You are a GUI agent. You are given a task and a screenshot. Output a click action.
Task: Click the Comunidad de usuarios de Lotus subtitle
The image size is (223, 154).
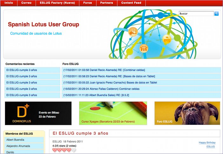pos(36,34)
